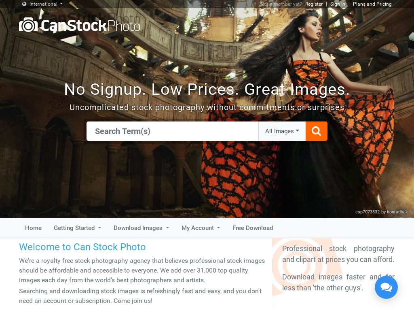Click the dropdown caret next to Getting Started

pyautogui.click(x=99, y=228)
